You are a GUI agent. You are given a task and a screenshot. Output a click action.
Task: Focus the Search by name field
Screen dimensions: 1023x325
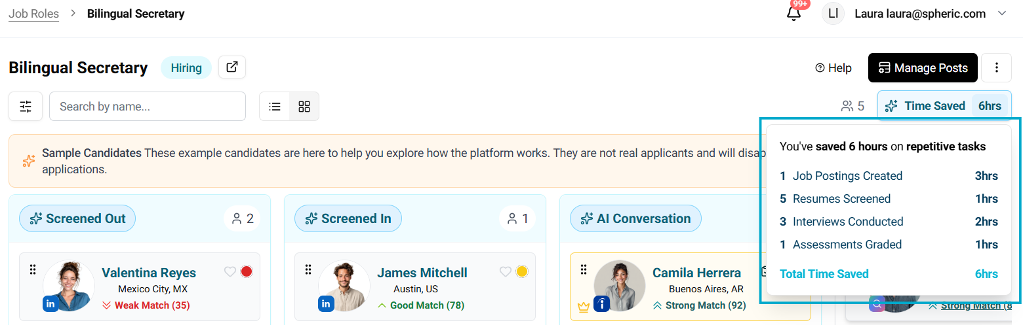coord(148,107)
